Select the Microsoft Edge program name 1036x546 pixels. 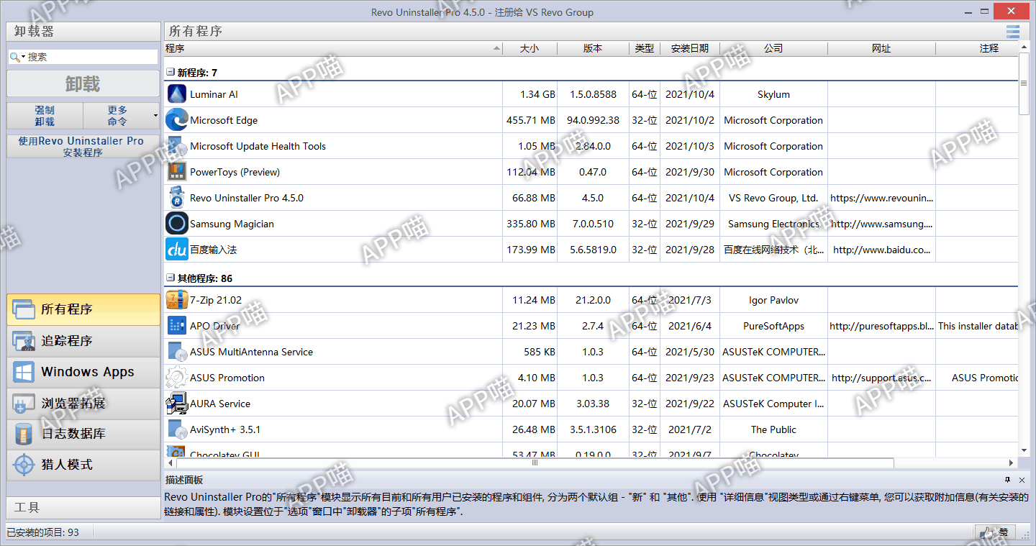point(224,120)
